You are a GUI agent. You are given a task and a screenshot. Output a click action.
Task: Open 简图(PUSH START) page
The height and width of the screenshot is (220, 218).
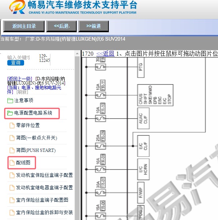pos(36,150)
